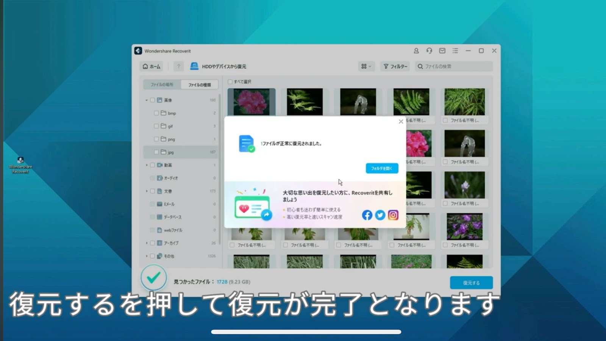Go to ホーム
Image resolution: width=606 pixels, height=341 pixels.
(x=151, y=66)
